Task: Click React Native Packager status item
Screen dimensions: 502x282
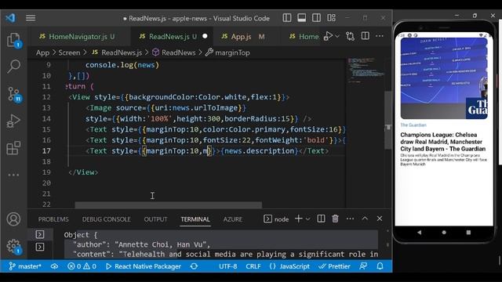Action: [x=143, y=266]
